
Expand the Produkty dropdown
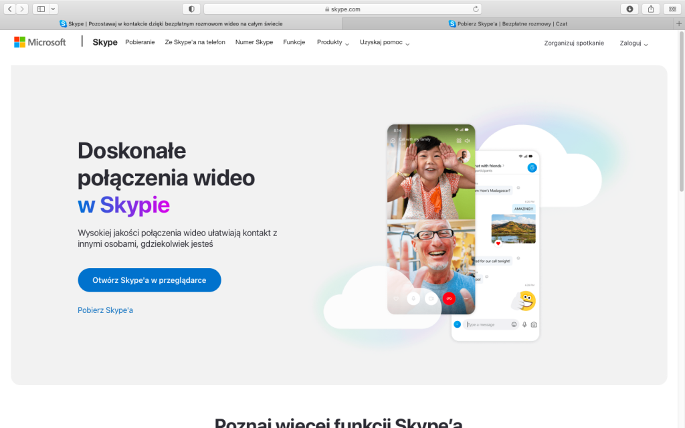point(332,42)
